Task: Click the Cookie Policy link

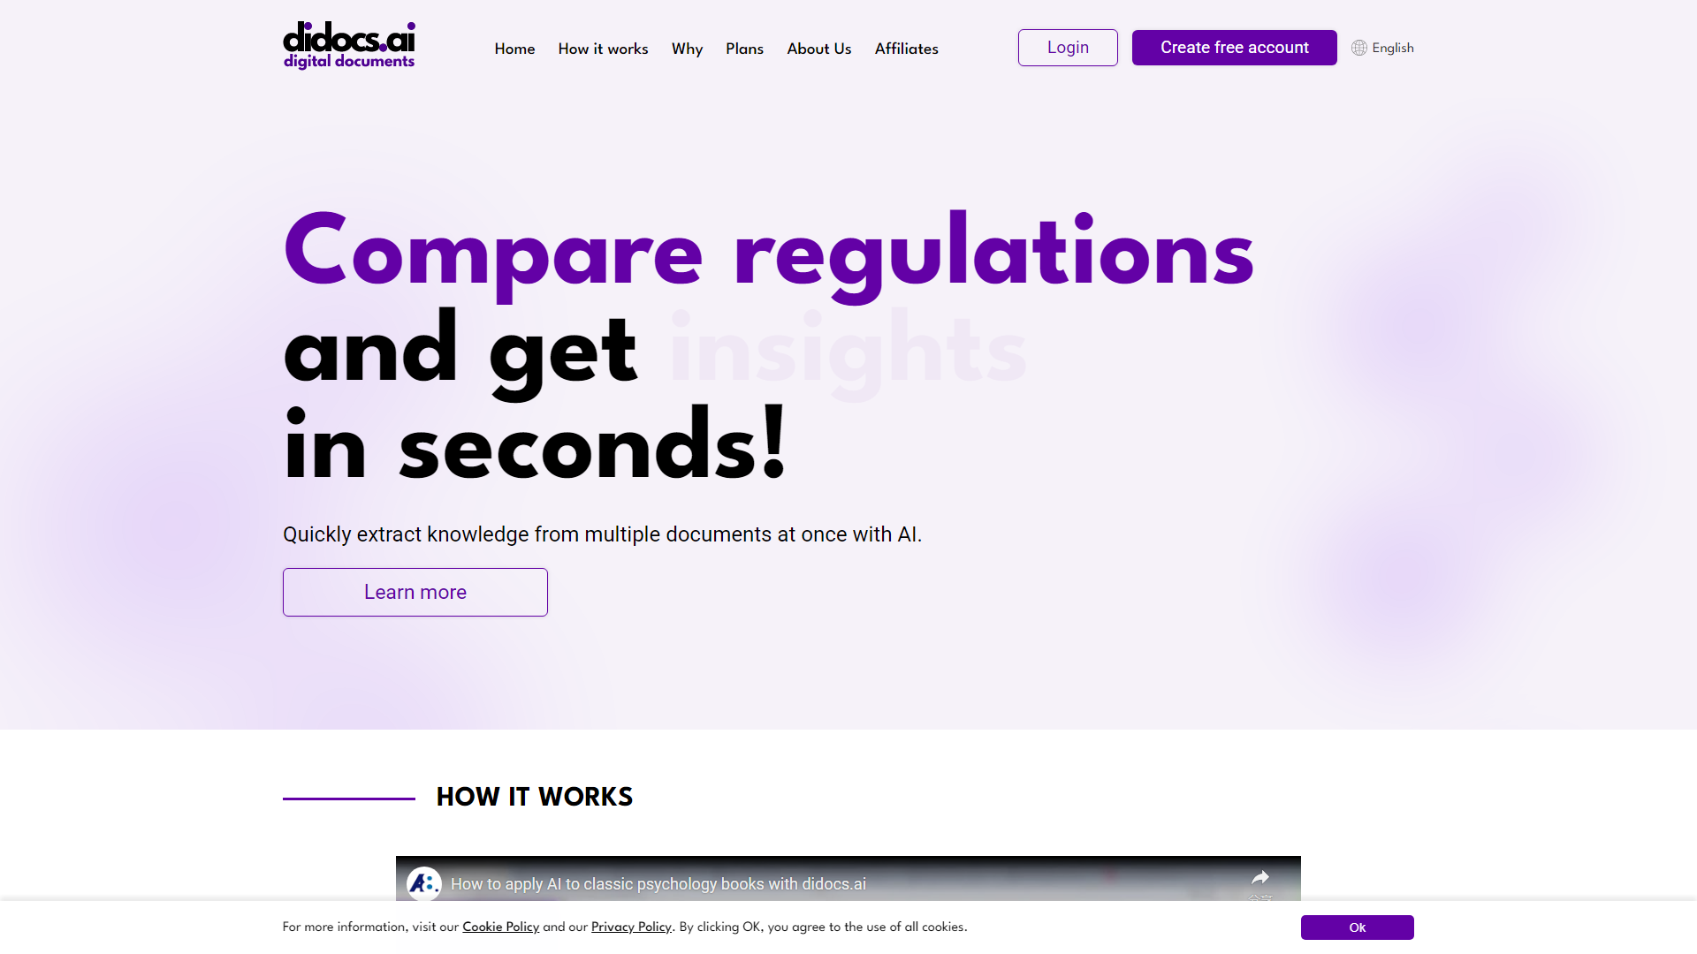Action: click(501, 926)
